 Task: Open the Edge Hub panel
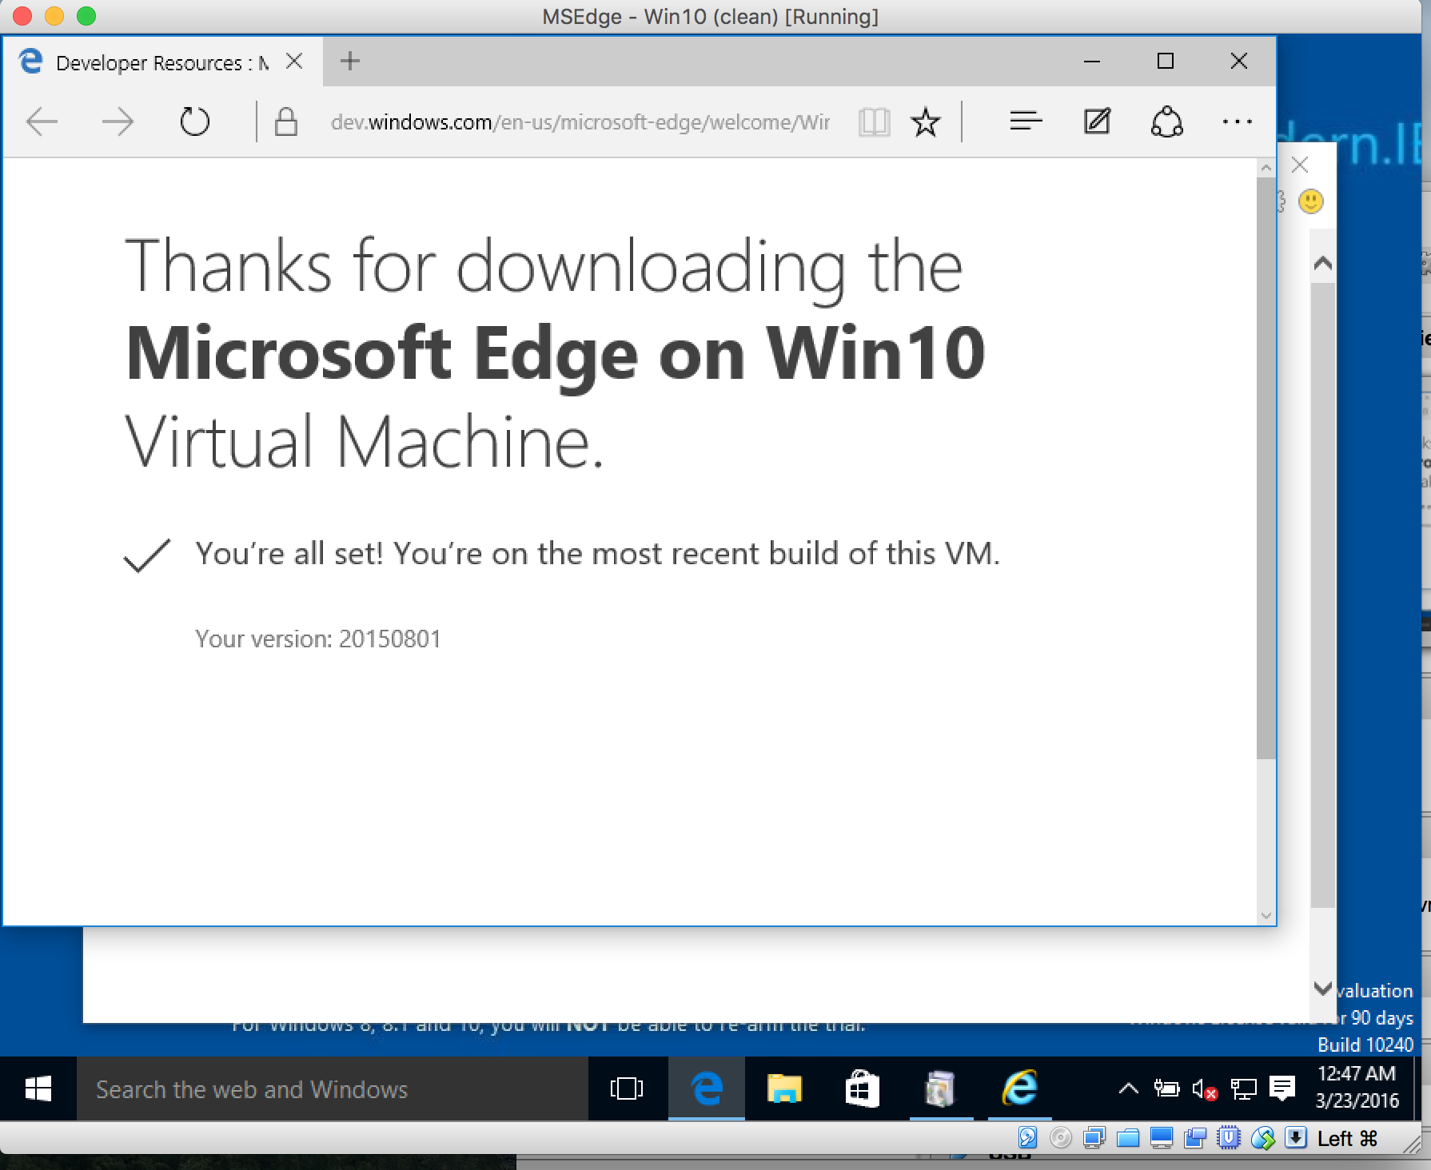pyautogui.click(x=1026, y=121)
